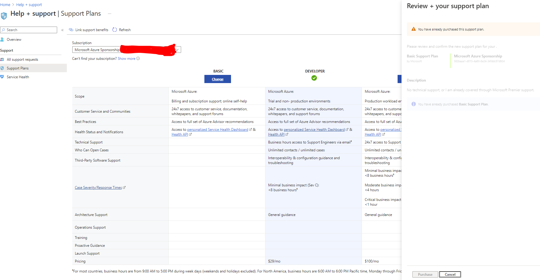Click the Launch Support row label

tap(87, 253)
